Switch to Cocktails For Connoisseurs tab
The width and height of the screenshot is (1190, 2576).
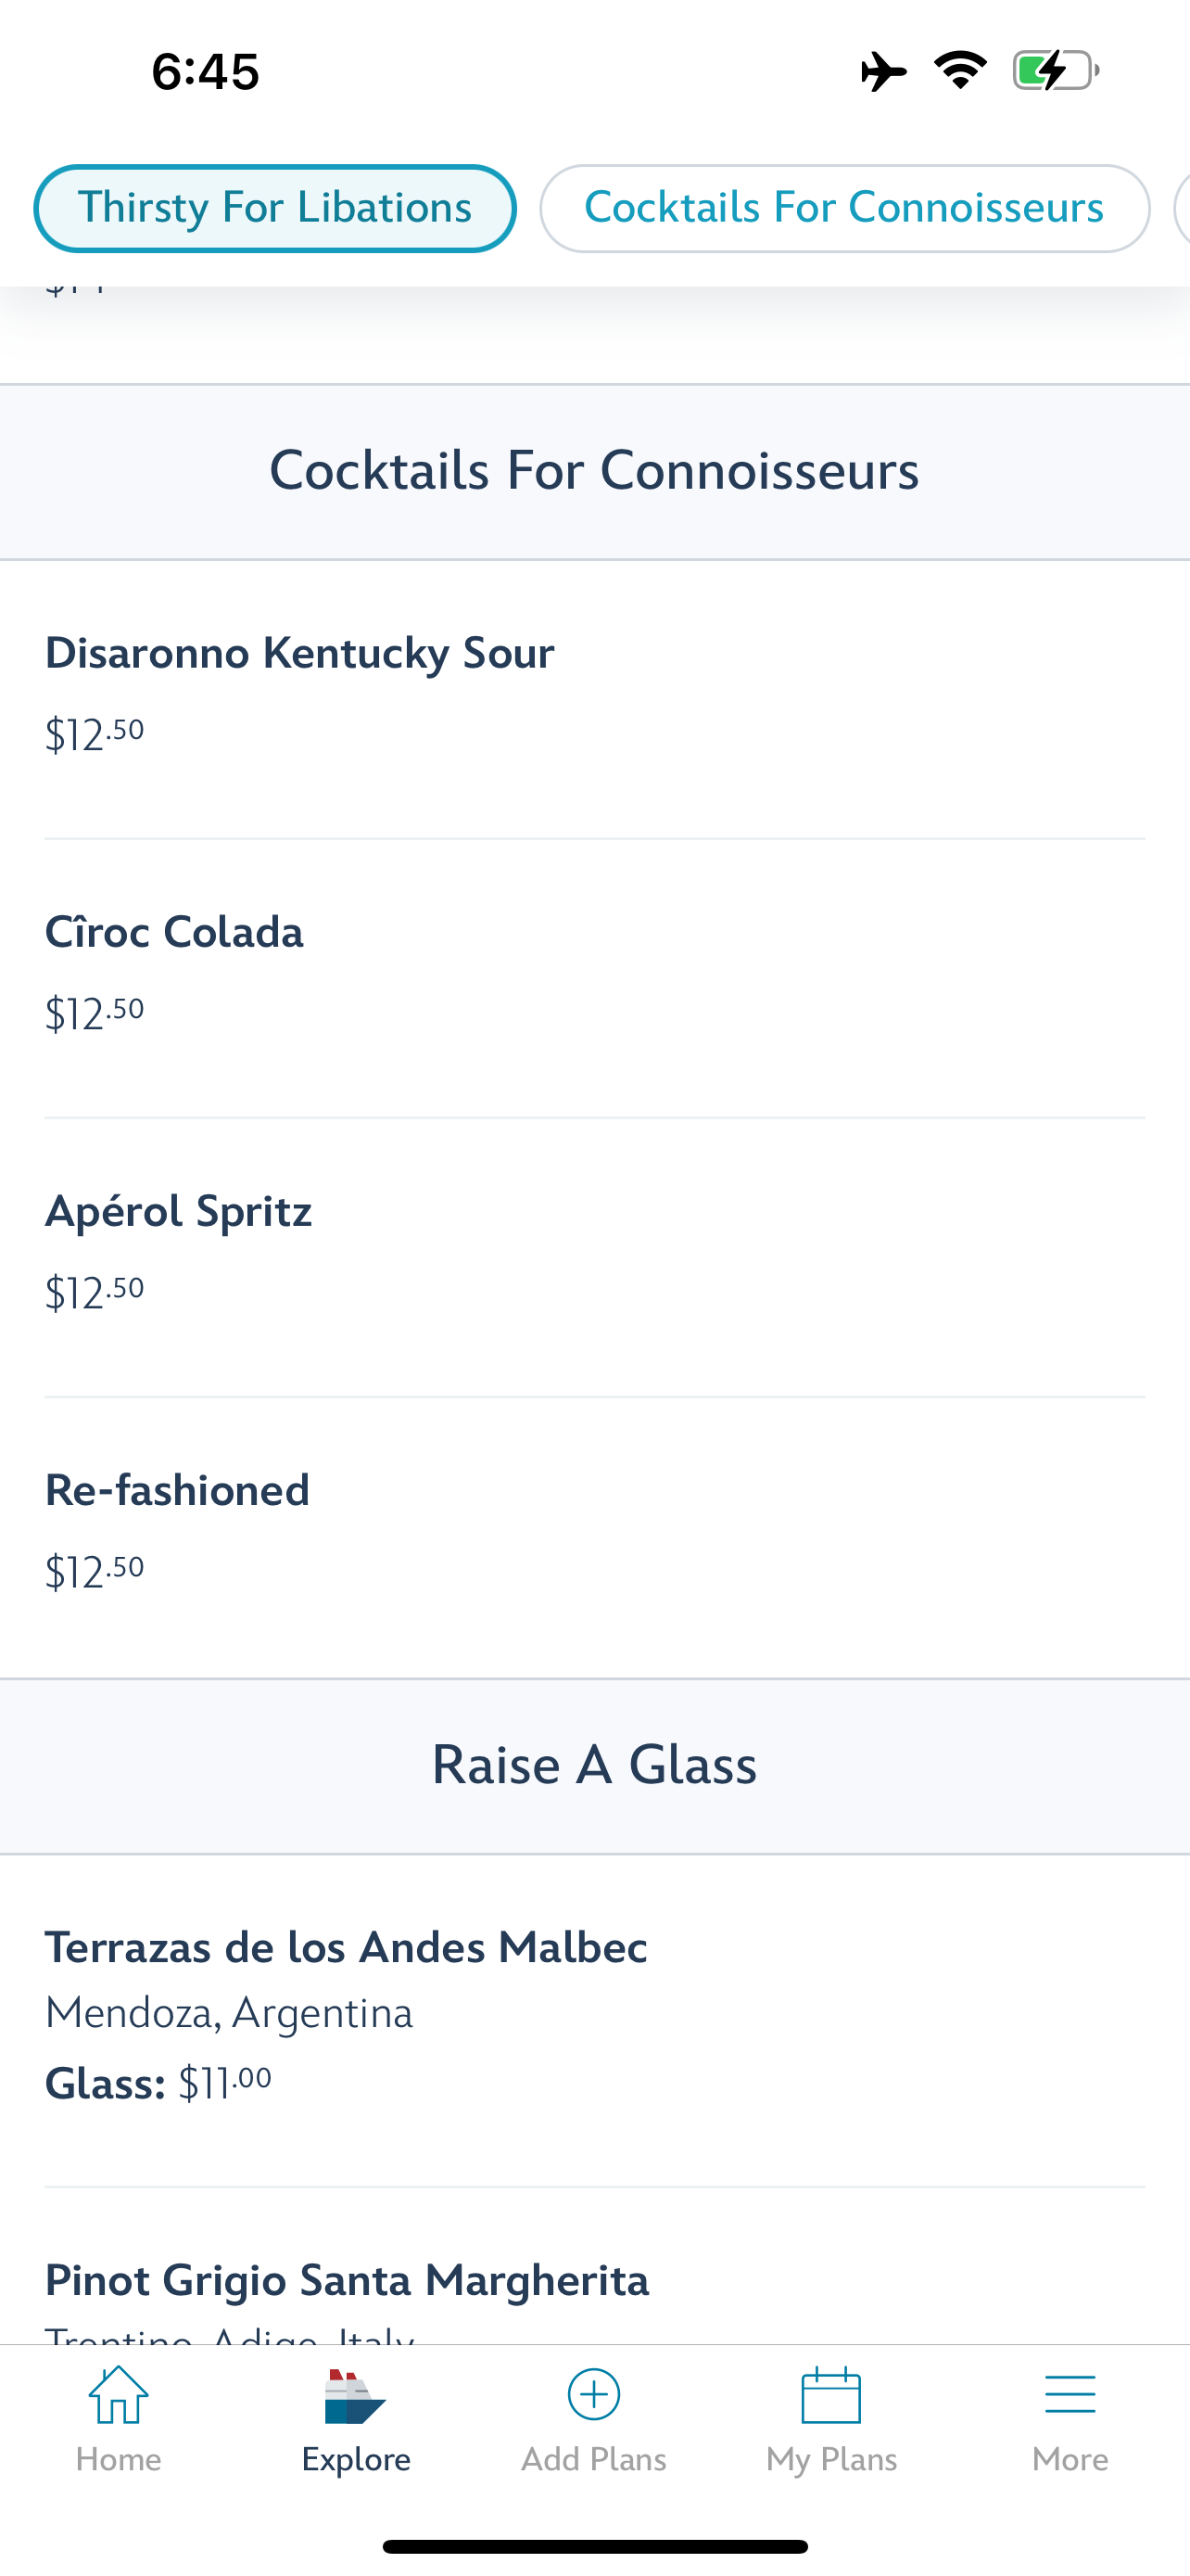(x=844, y=208)
